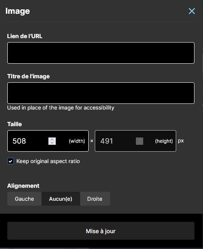Screen dimensions: 203x249
Task: Select Droite alignment
Action: (95, 199)
